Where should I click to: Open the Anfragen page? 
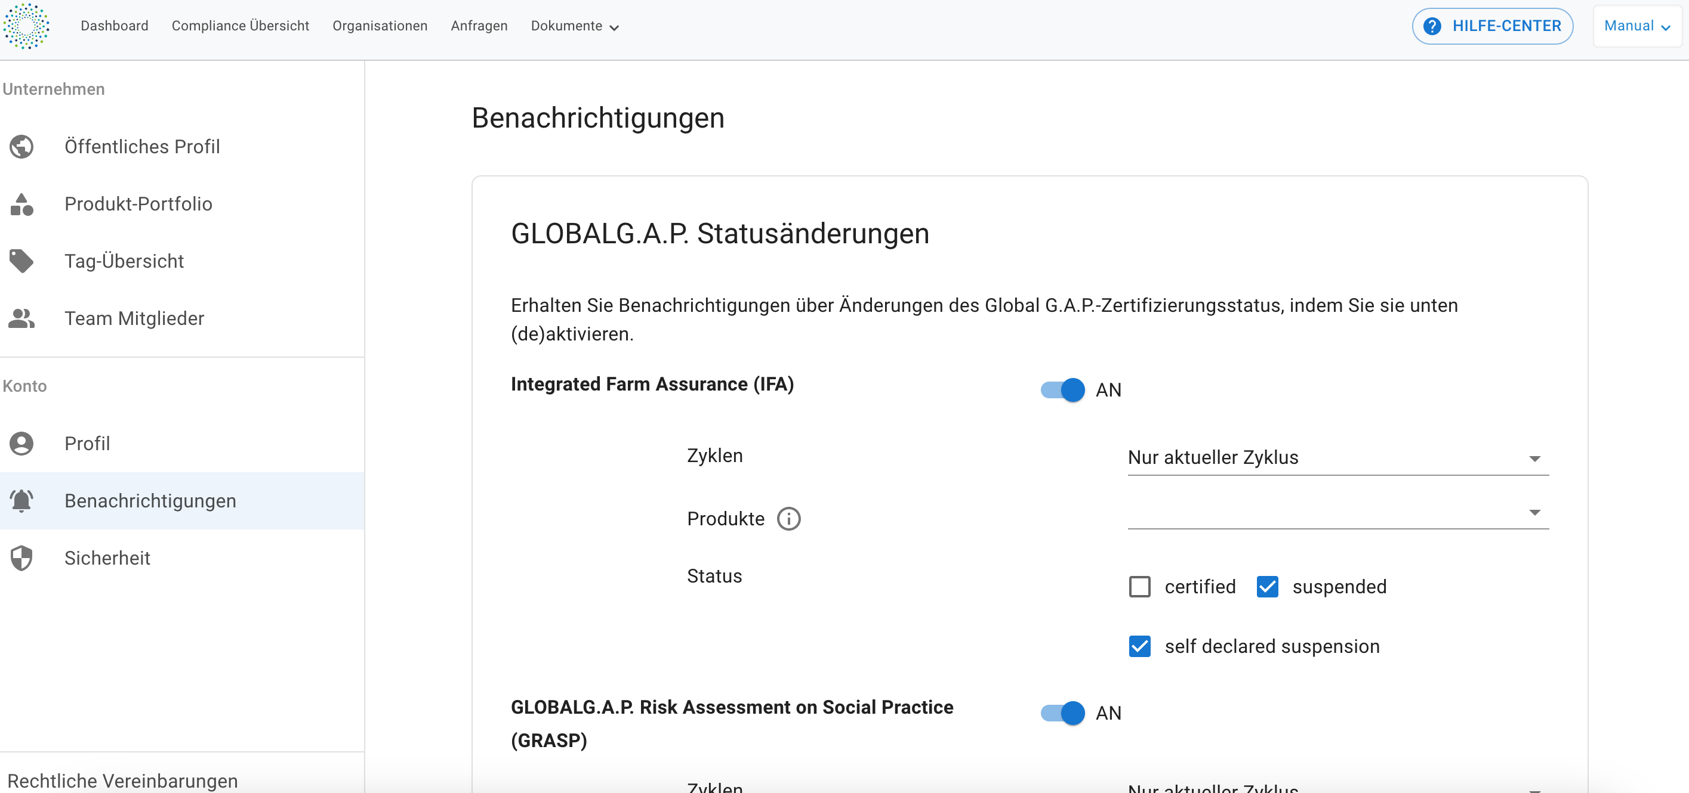coord(479,26)
